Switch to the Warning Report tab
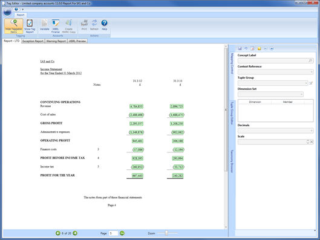 coord(56,41)
